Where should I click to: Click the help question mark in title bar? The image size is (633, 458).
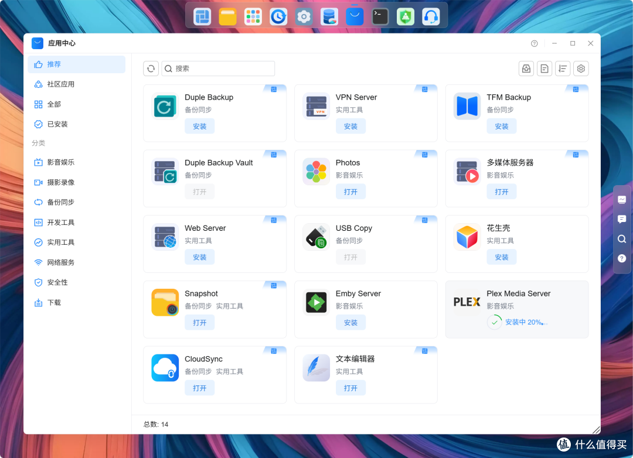pyautogui.click(x=534, y=43)
